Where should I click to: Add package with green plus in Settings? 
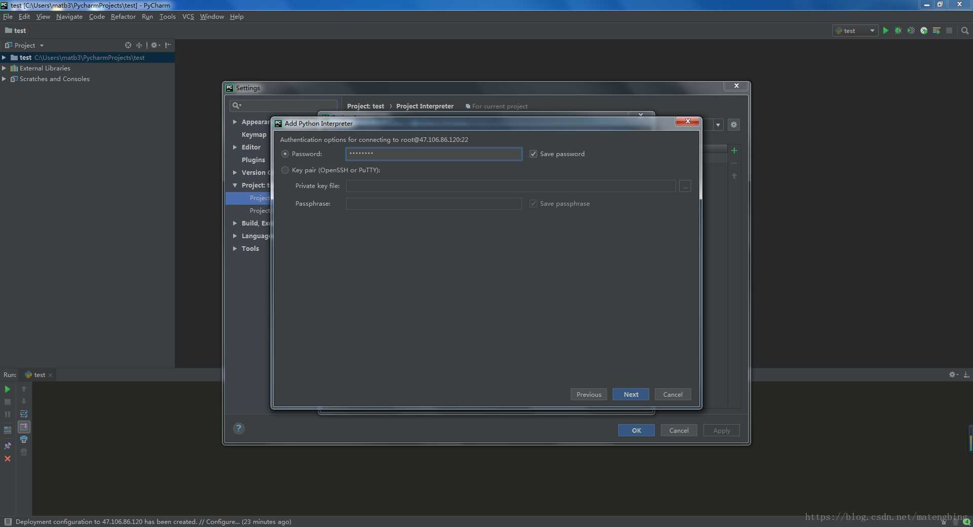point(734,150)
